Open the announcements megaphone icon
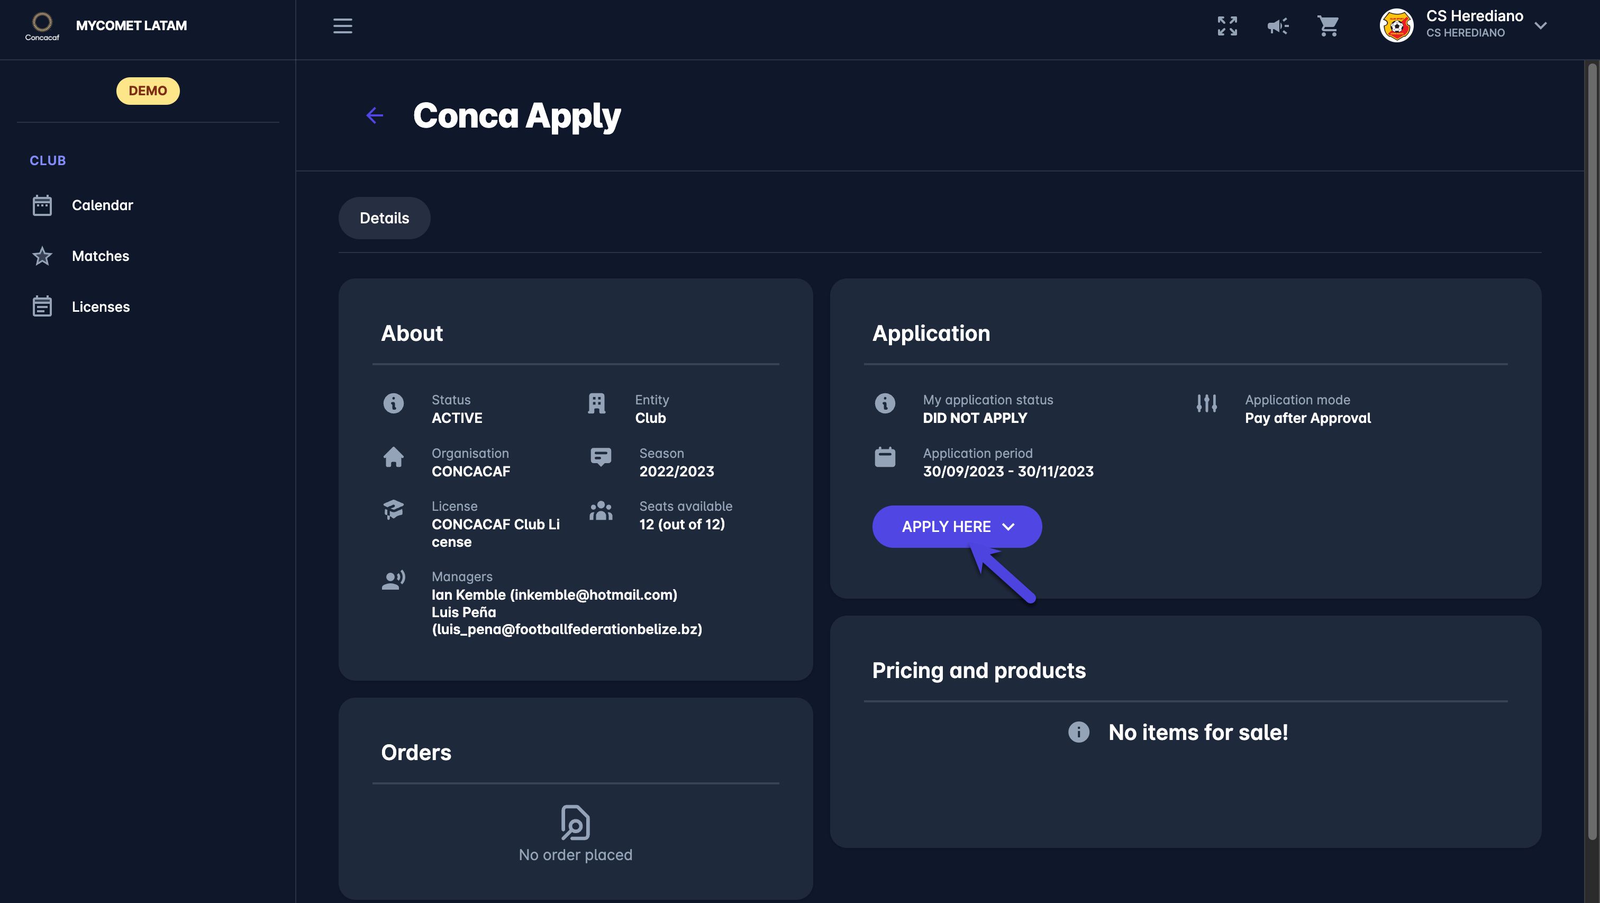This screenshot has height=903, width=1600. click(1277, 26)
